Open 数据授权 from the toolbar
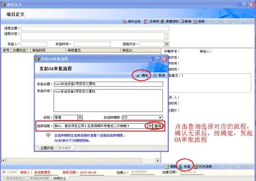 point(170,21)
